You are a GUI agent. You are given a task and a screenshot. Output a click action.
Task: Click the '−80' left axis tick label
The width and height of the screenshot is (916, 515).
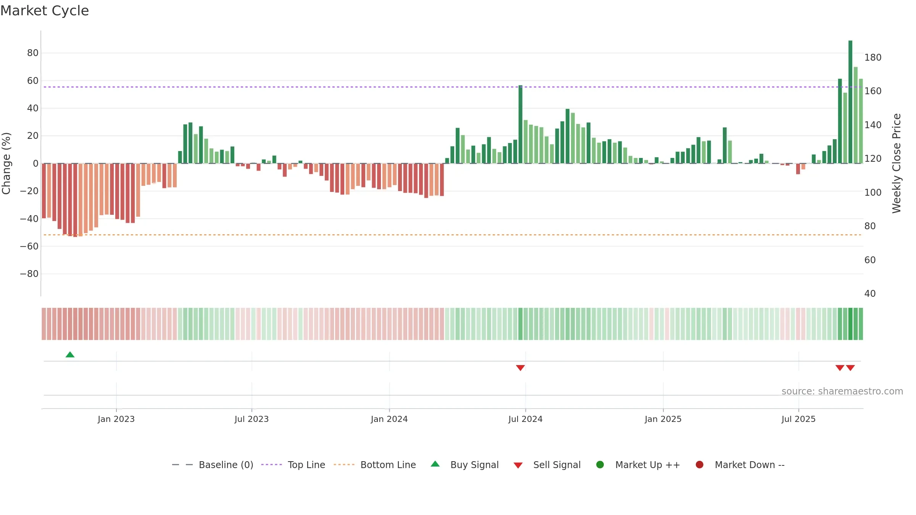[29, 274]
